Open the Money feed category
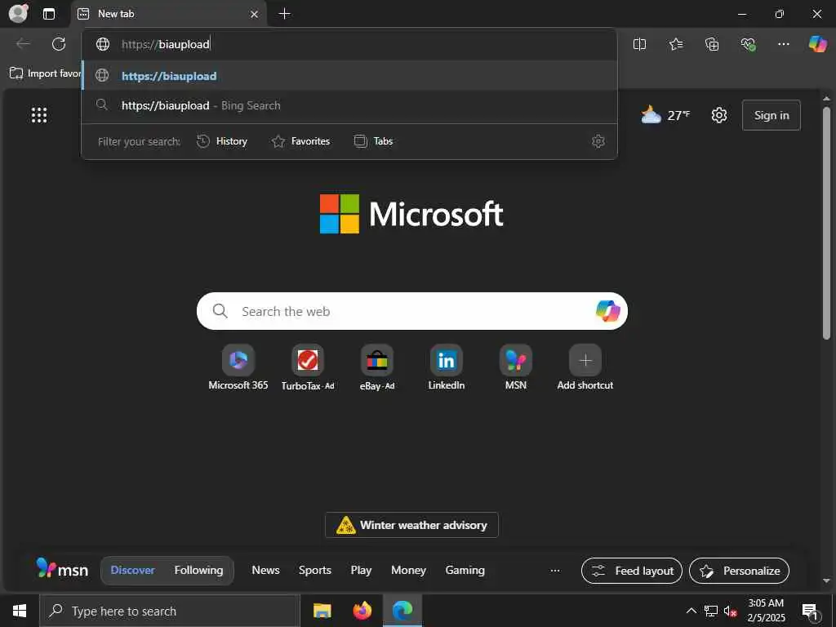The width and height of the screenshot is (836, 627). point(408,570)
